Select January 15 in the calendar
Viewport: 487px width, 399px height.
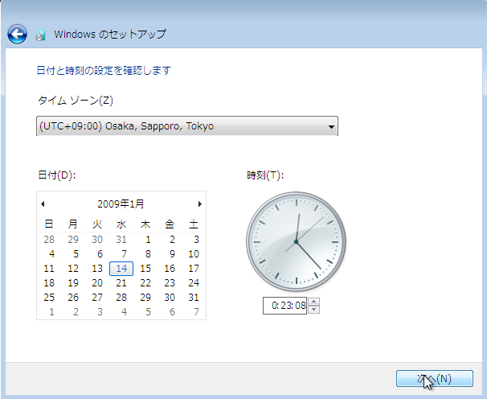click(x=145, y=269)
